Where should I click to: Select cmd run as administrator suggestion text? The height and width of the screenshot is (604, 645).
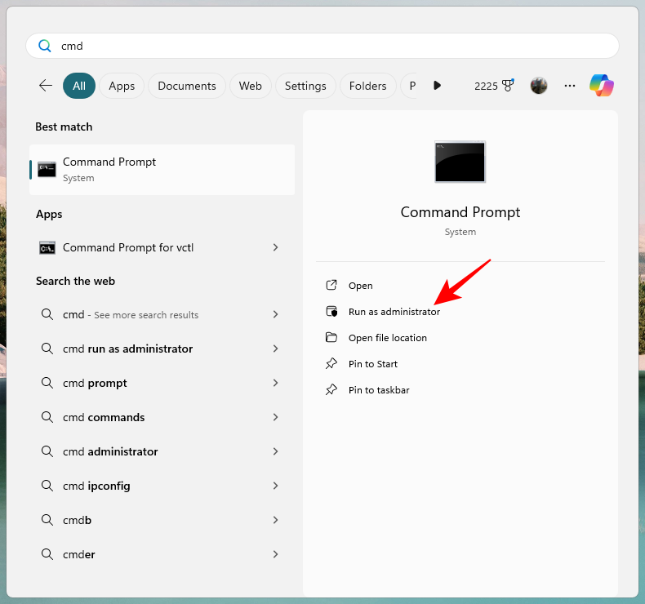[127, 349]
